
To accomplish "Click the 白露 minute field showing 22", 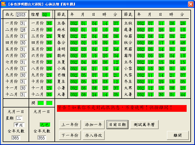I will (x=183, y=36).
